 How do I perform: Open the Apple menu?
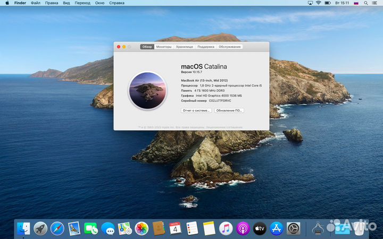point(7,3)
